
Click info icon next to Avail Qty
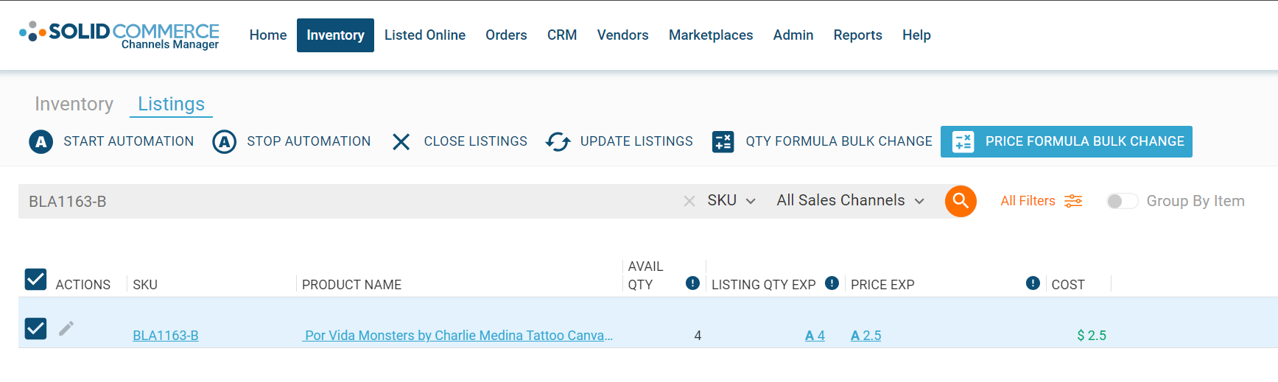pos(692,283)
